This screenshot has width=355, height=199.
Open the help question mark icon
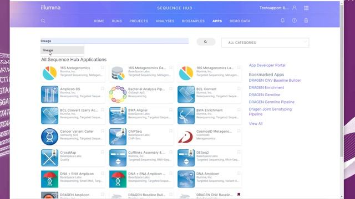(x=295, y=20)
